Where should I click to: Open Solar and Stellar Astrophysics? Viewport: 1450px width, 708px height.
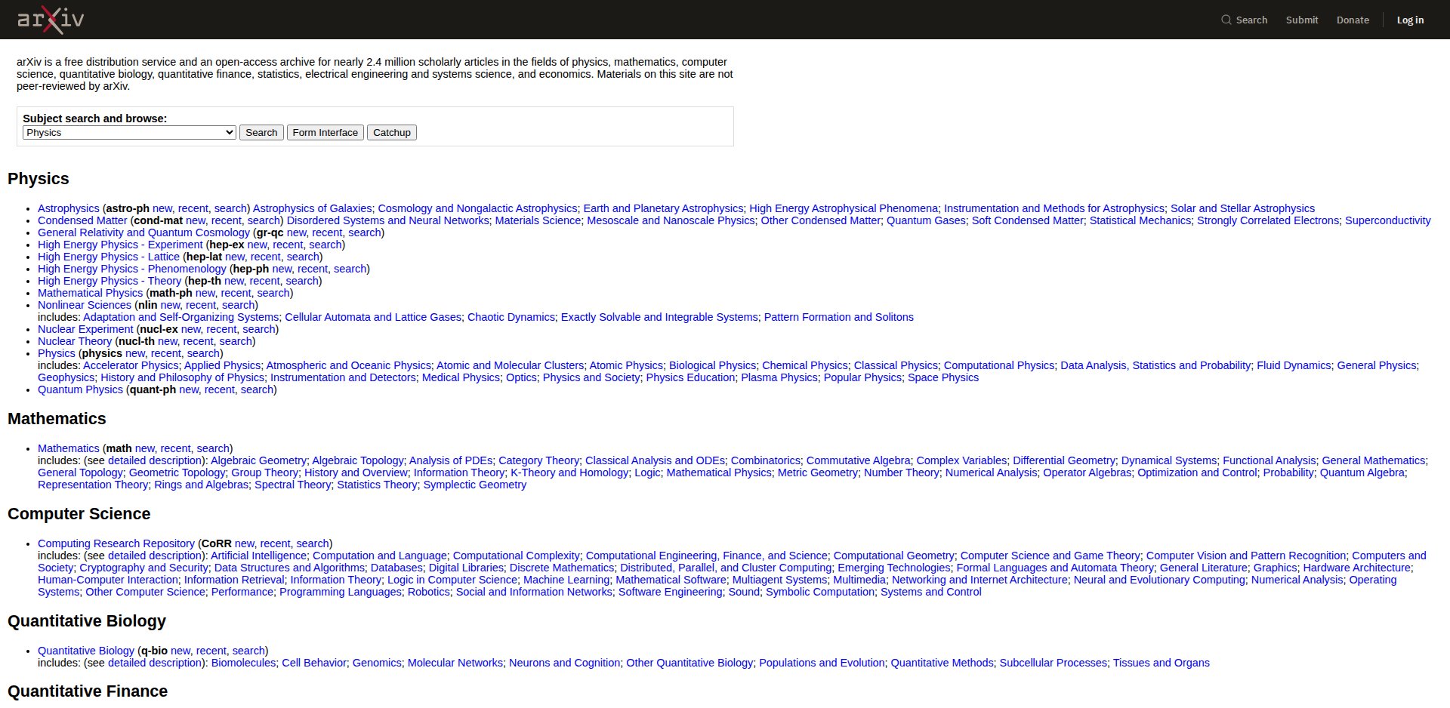1242,208
